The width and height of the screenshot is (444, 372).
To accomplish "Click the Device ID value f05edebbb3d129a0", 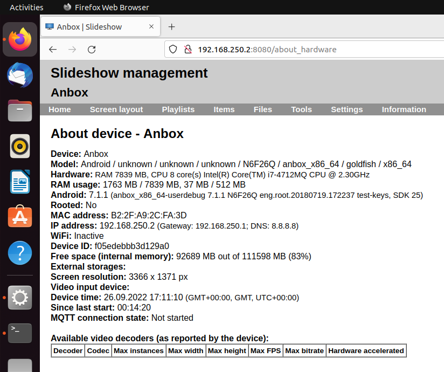I will 131,246.
